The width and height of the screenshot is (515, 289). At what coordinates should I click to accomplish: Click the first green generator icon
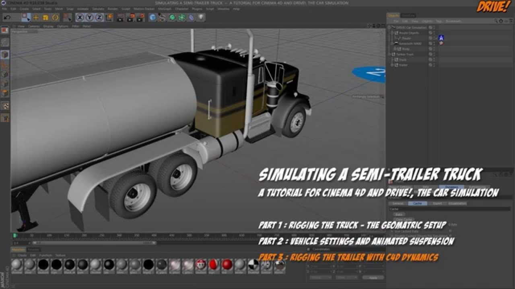tap(172, 18)
